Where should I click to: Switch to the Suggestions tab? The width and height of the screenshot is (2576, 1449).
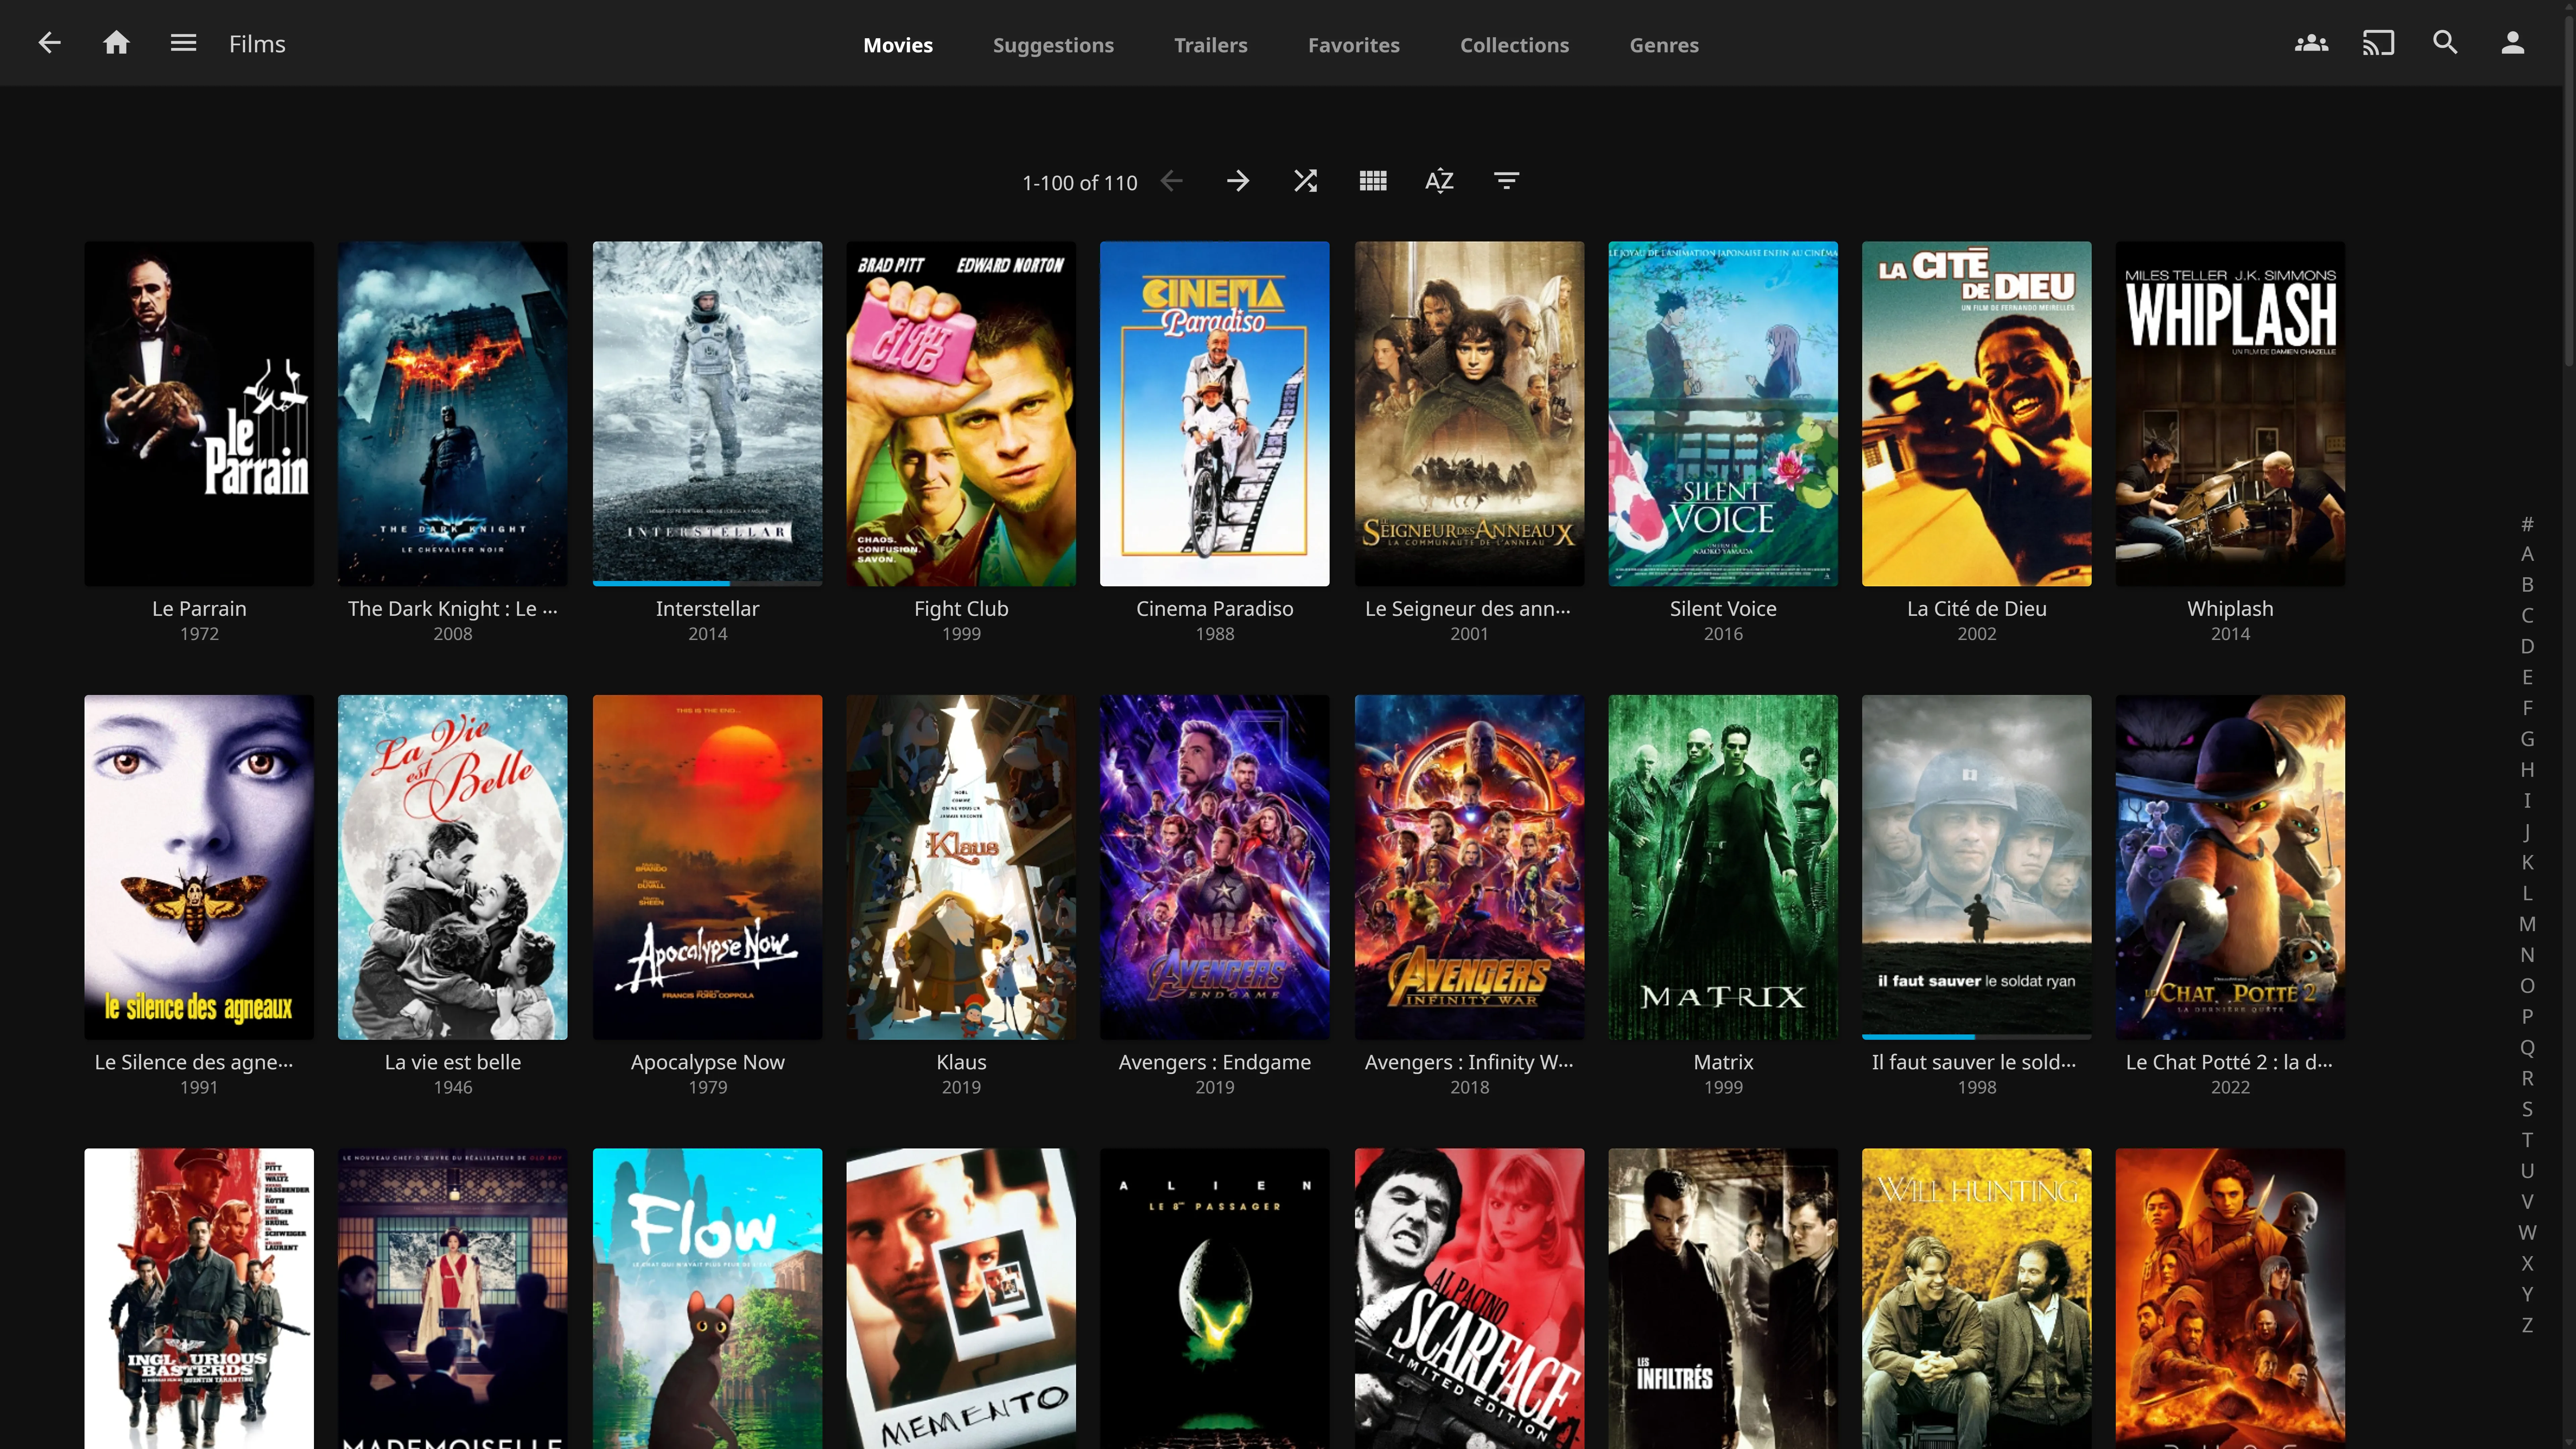pyautogui.click(x=1053, y=45)
